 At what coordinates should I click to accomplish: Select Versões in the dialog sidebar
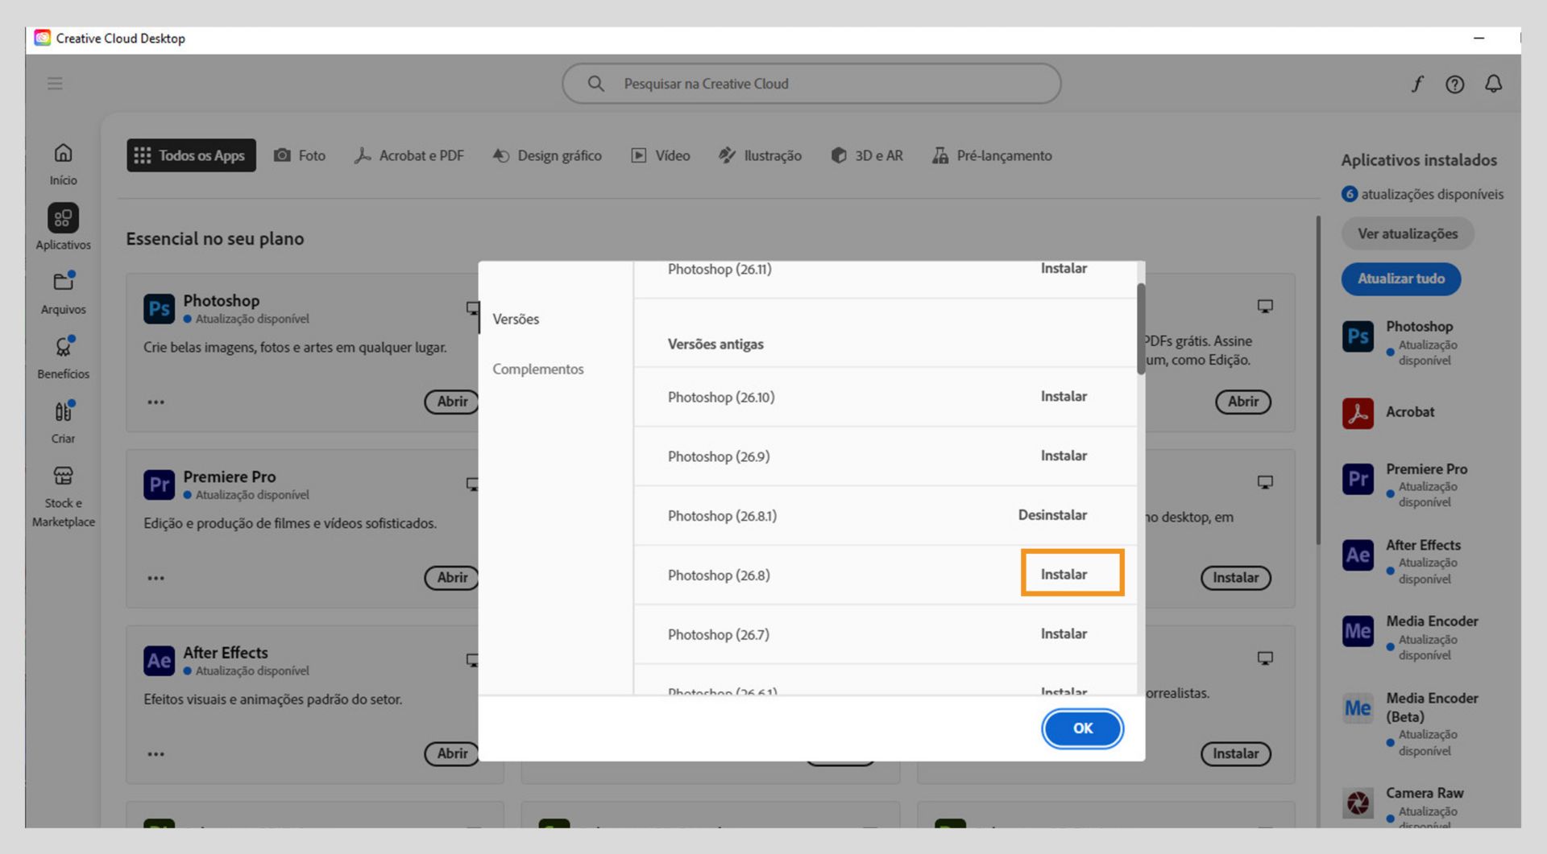tap(516, 320)
